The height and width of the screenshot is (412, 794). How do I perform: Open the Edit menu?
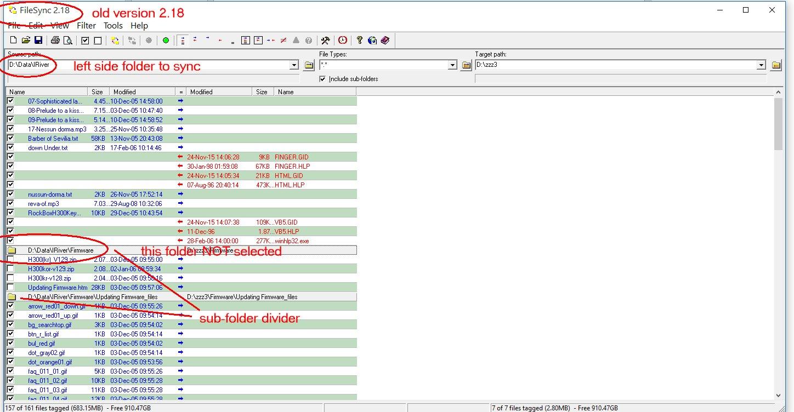(36, 25)
